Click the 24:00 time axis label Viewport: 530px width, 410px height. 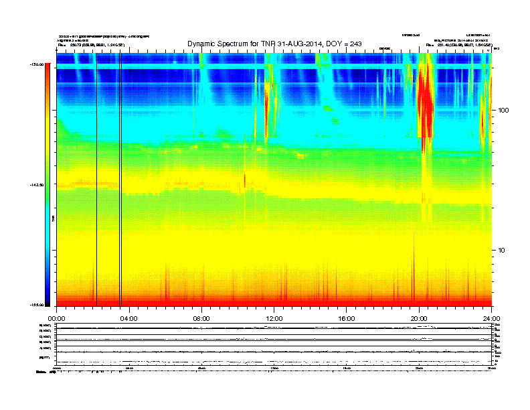coord(491,319)
